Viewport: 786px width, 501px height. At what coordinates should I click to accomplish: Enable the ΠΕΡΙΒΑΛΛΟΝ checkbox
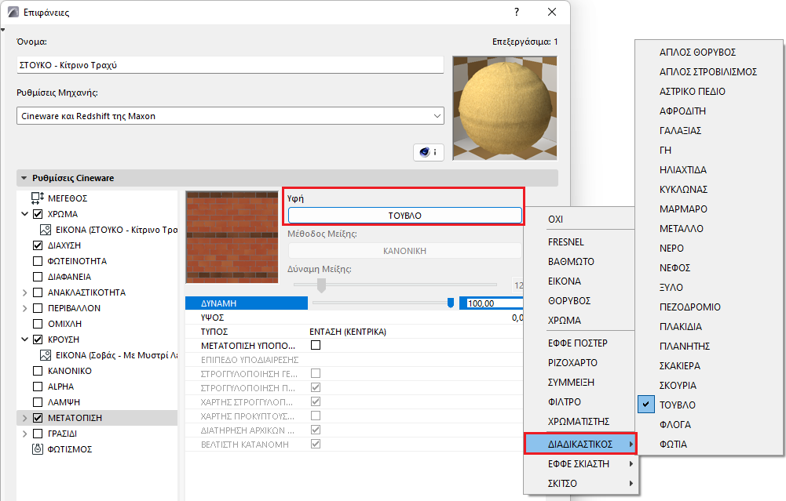pyautogui.click(x=38, y=308)
